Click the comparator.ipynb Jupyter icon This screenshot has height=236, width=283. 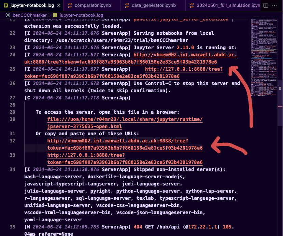pos(70,5)
